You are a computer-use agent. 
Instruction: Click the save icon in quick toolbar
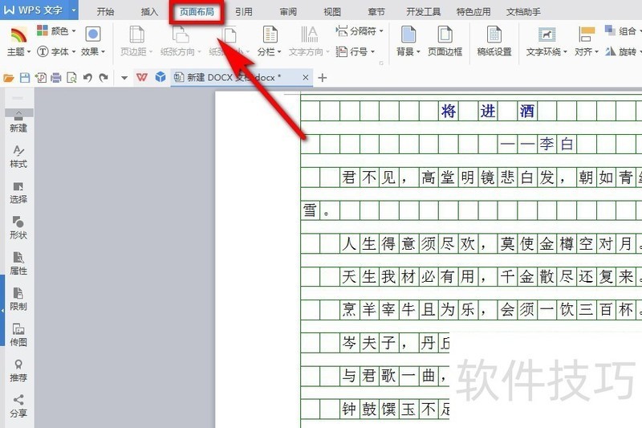click(25, 77)
